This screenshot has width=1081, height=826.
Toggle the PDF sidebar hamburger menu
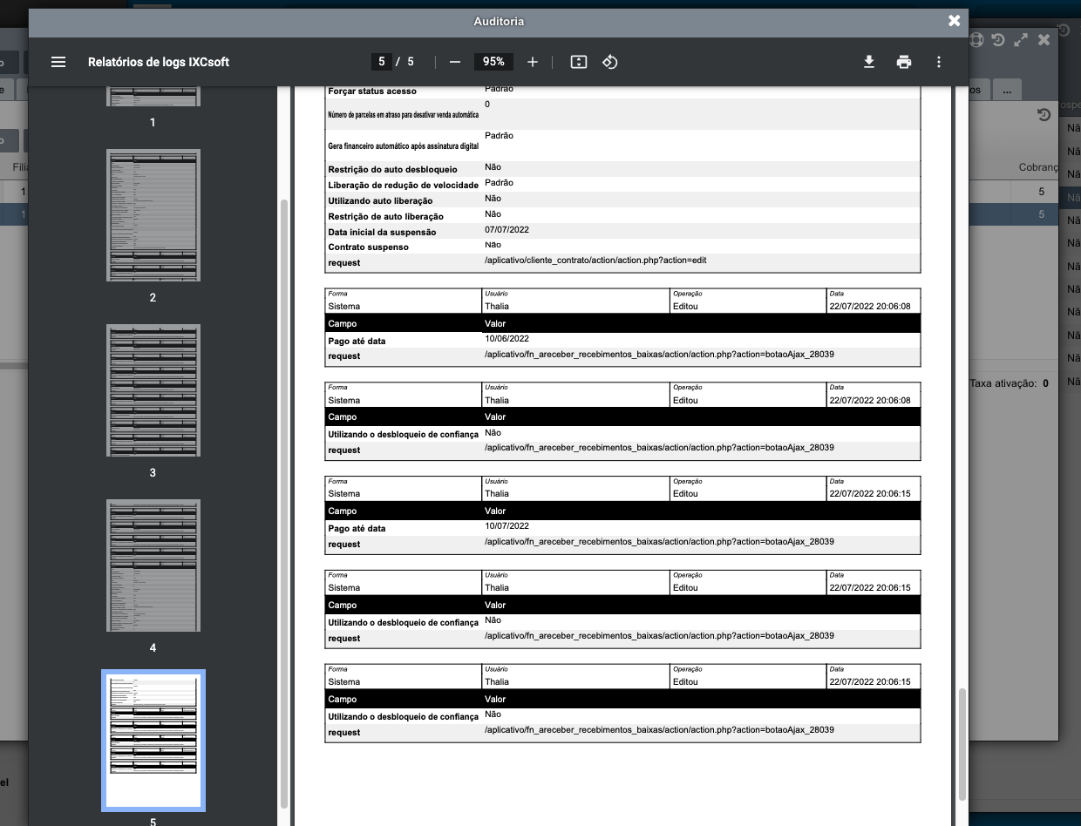coord(58,62)
